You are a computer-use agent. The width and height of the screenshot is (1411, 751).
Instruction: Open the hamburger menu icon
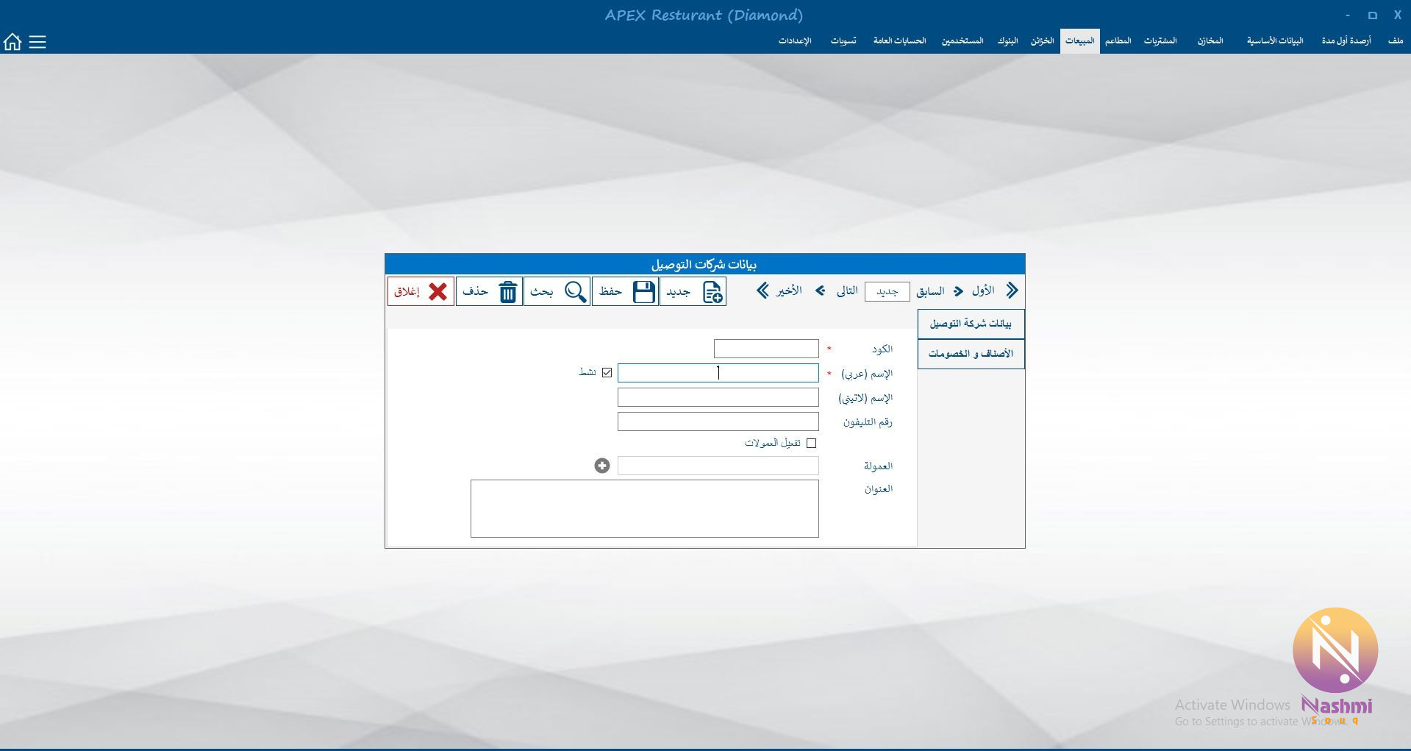point(37,42)
